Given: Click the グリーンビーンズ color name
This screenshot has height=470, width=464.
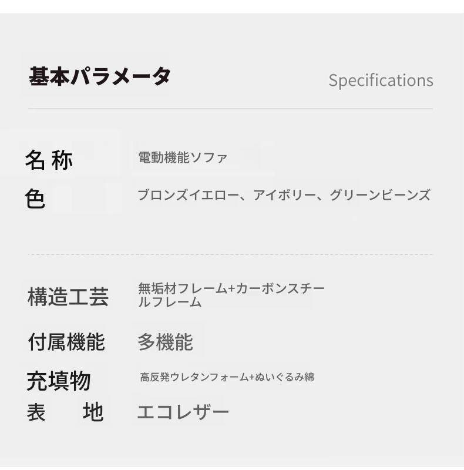Looking at the screenshot, I should (380, 195).
